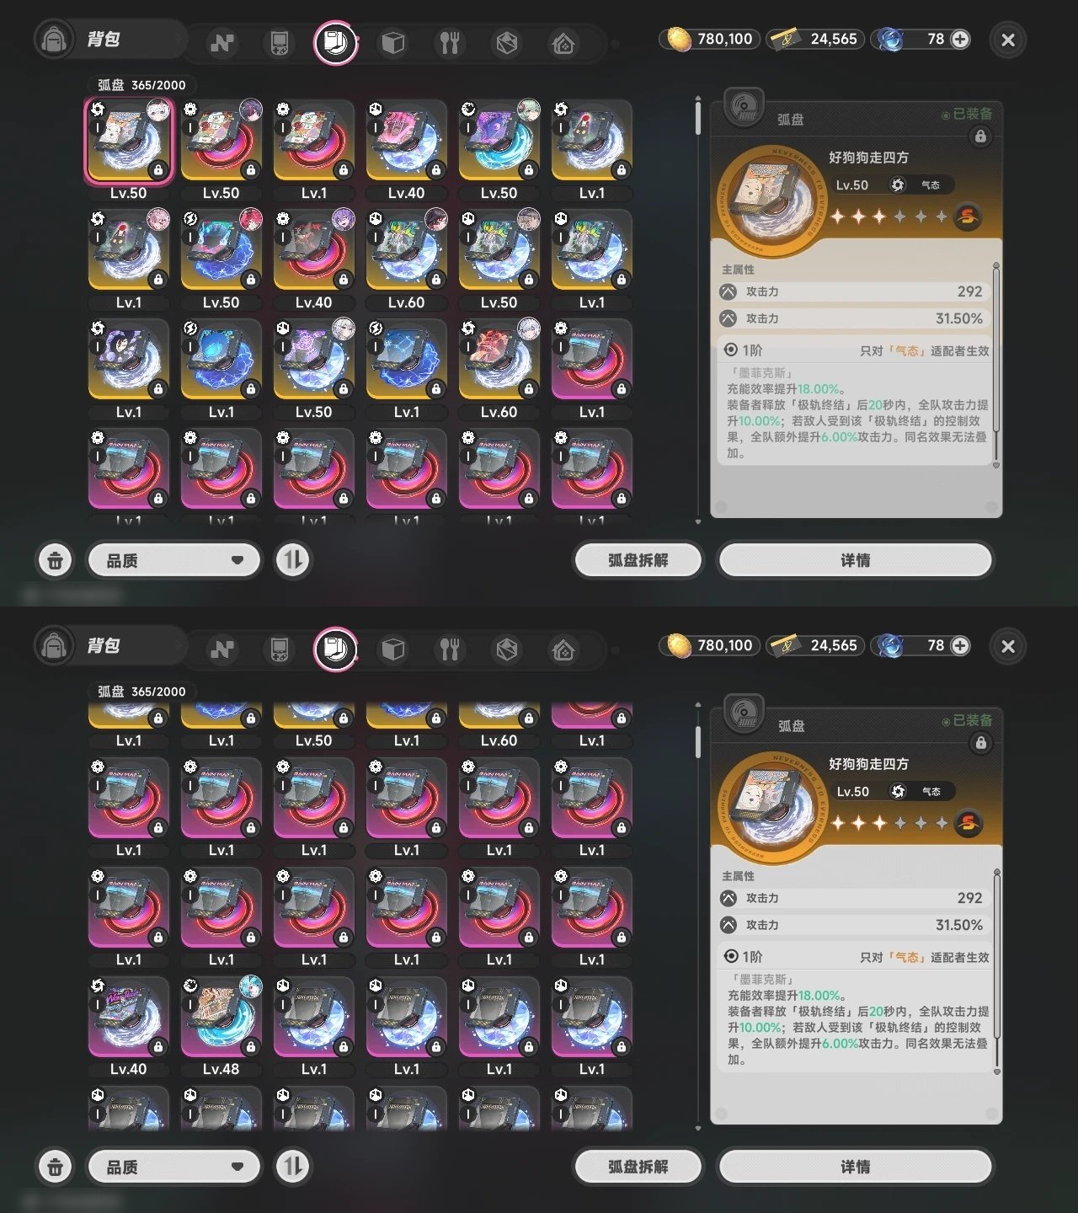This screenshot has height=1213, width=1078.
Task: Expand the 品质 dropdown in upper view
Action: 173,560
